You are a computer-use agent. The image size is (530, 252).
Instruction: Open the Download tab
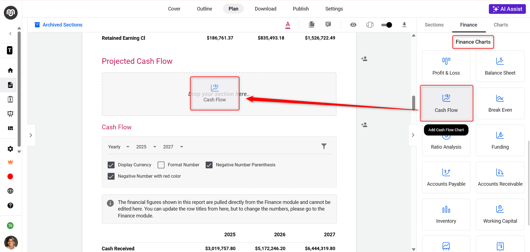(x=266, y=9)
